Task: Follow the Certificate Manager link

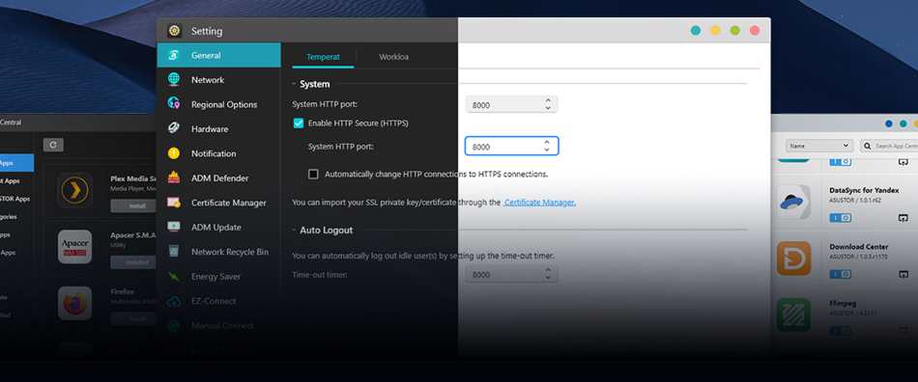Action: [540, 203]
